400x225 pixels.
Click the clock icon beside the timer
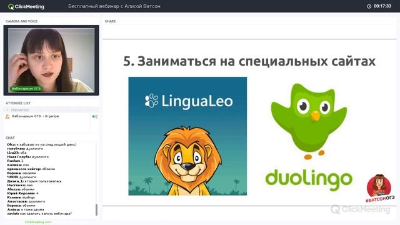[369, 6]
